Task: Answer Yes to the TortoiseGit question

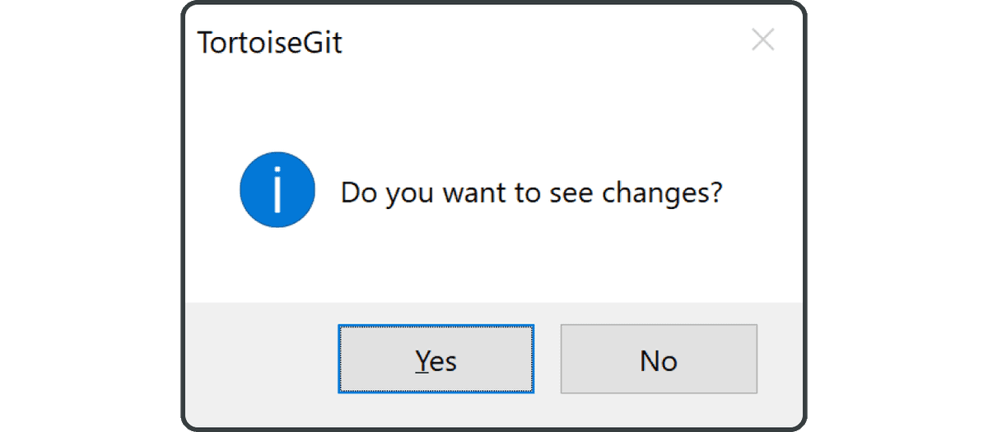Action: (436, 360)
